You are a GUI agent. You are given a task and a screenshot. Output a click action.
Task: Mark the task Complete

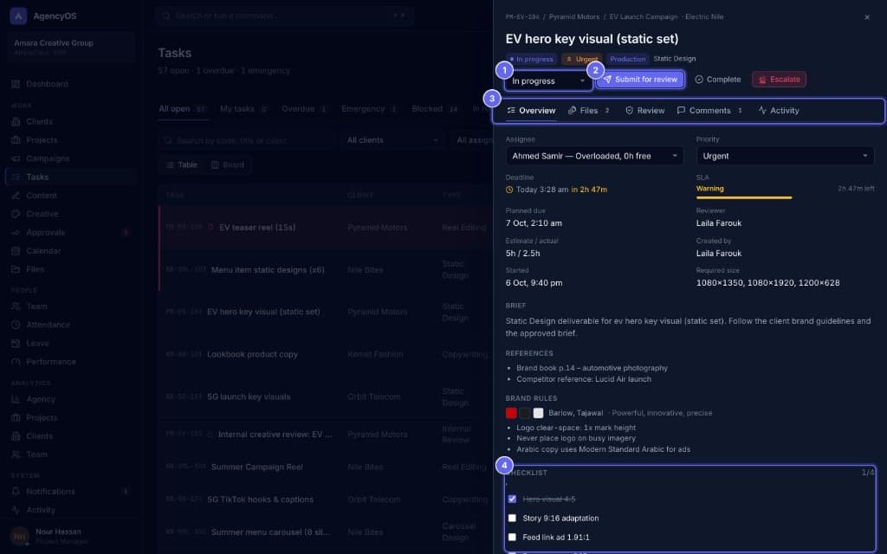click(717, 80)
